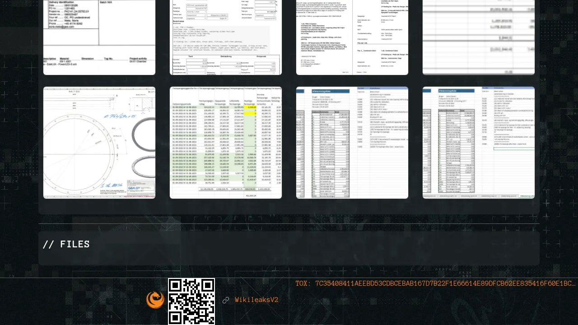Viewport: 578px width, 325px height.
Task: Click the TOX ID address string
Action: point(445,283)
